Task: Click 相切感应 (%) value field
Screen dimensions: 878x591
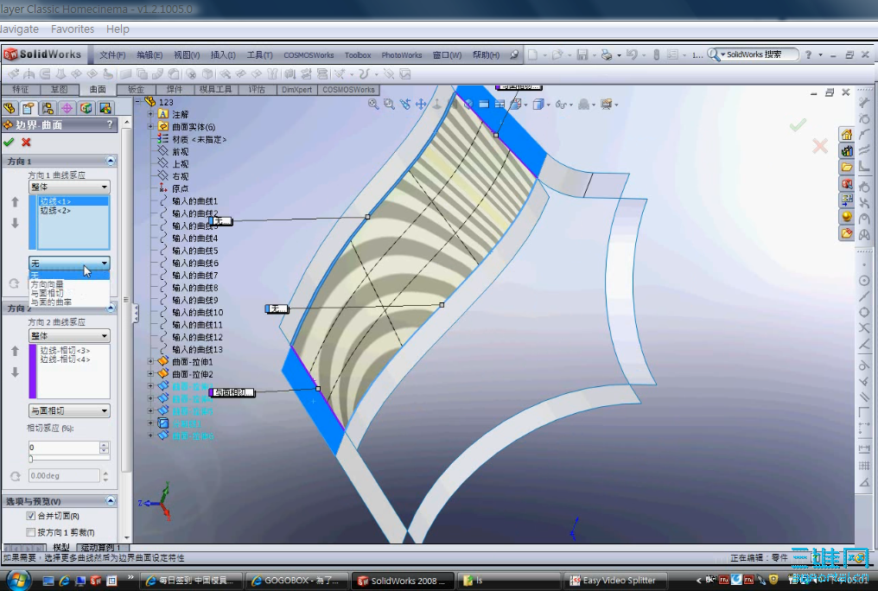Action: (x=64, y=448)
